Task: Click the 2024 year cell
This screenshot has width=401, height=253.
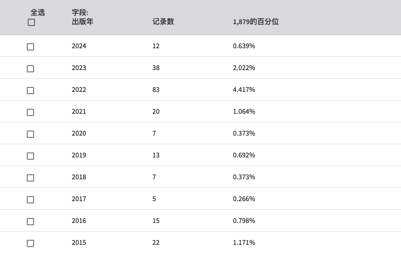Action: pyautogui.click(x=79, y=46)
